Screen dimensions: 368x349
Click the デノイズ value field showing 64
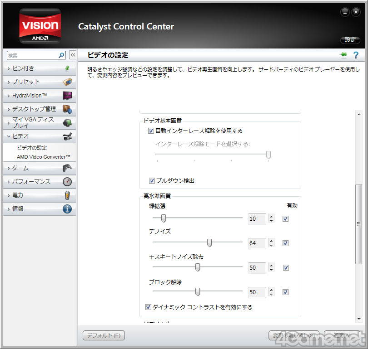click(257, 243)
